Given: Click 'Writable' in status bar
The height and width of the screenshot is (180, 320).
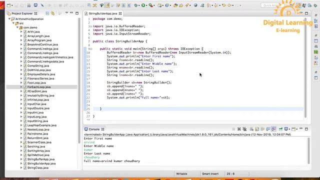Looking at the screenshot, I should click(x=181, y=174).
